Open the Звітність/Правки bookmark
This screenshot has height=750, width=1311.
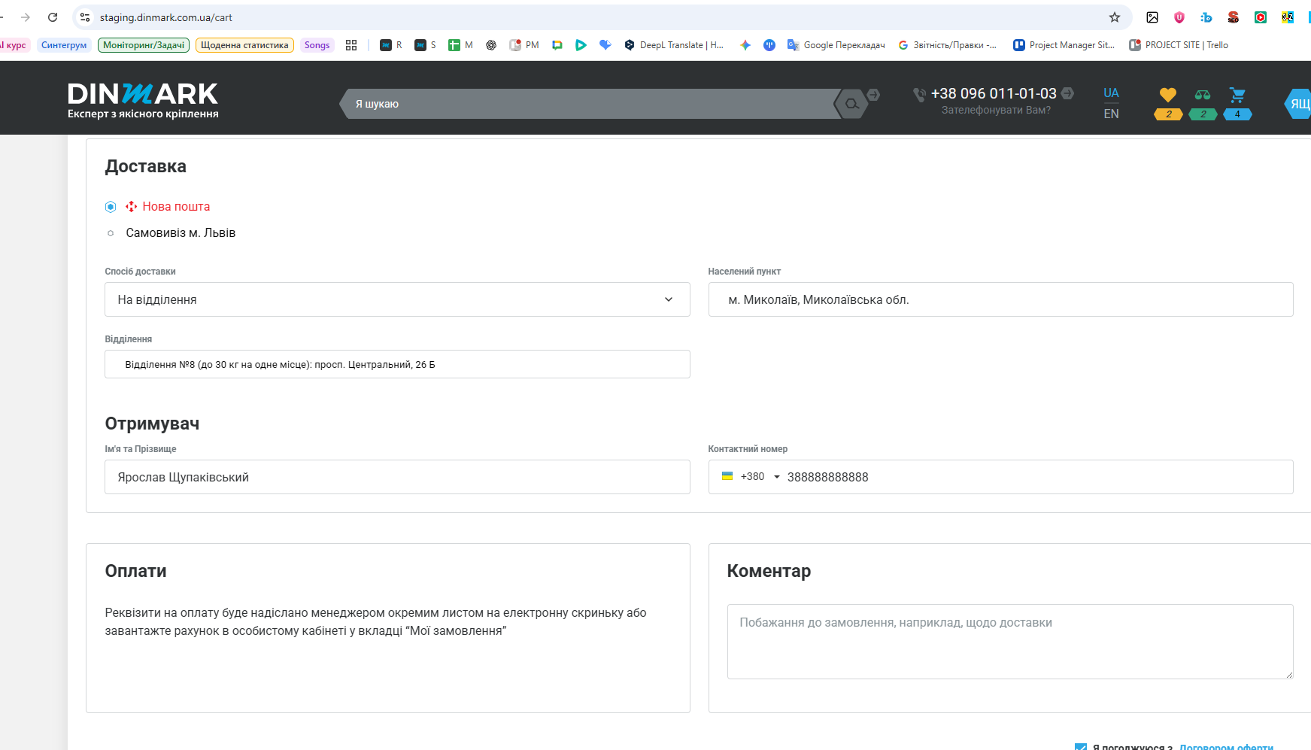click(x=947, y=45)
